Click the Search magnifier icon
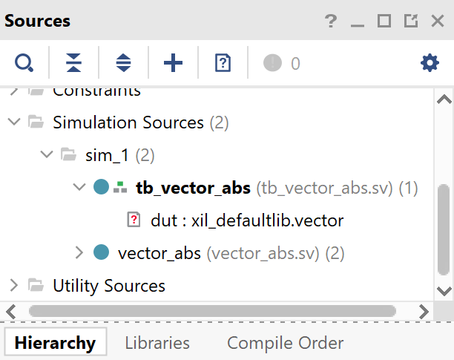Image resolution: width=454 pixels, height=360 pixels. click(24, 63)
